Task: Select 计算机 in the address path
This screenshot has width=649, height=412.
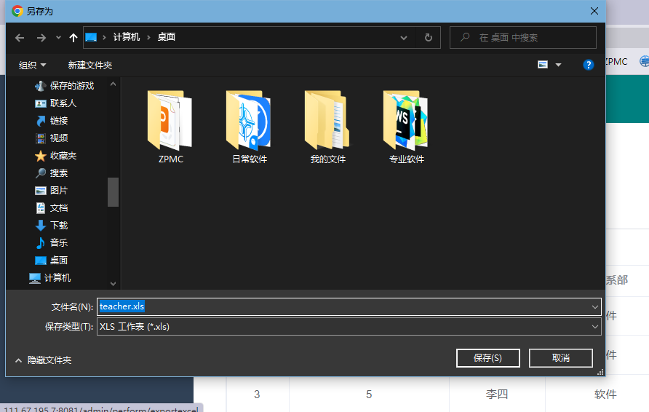Action: 127,37
